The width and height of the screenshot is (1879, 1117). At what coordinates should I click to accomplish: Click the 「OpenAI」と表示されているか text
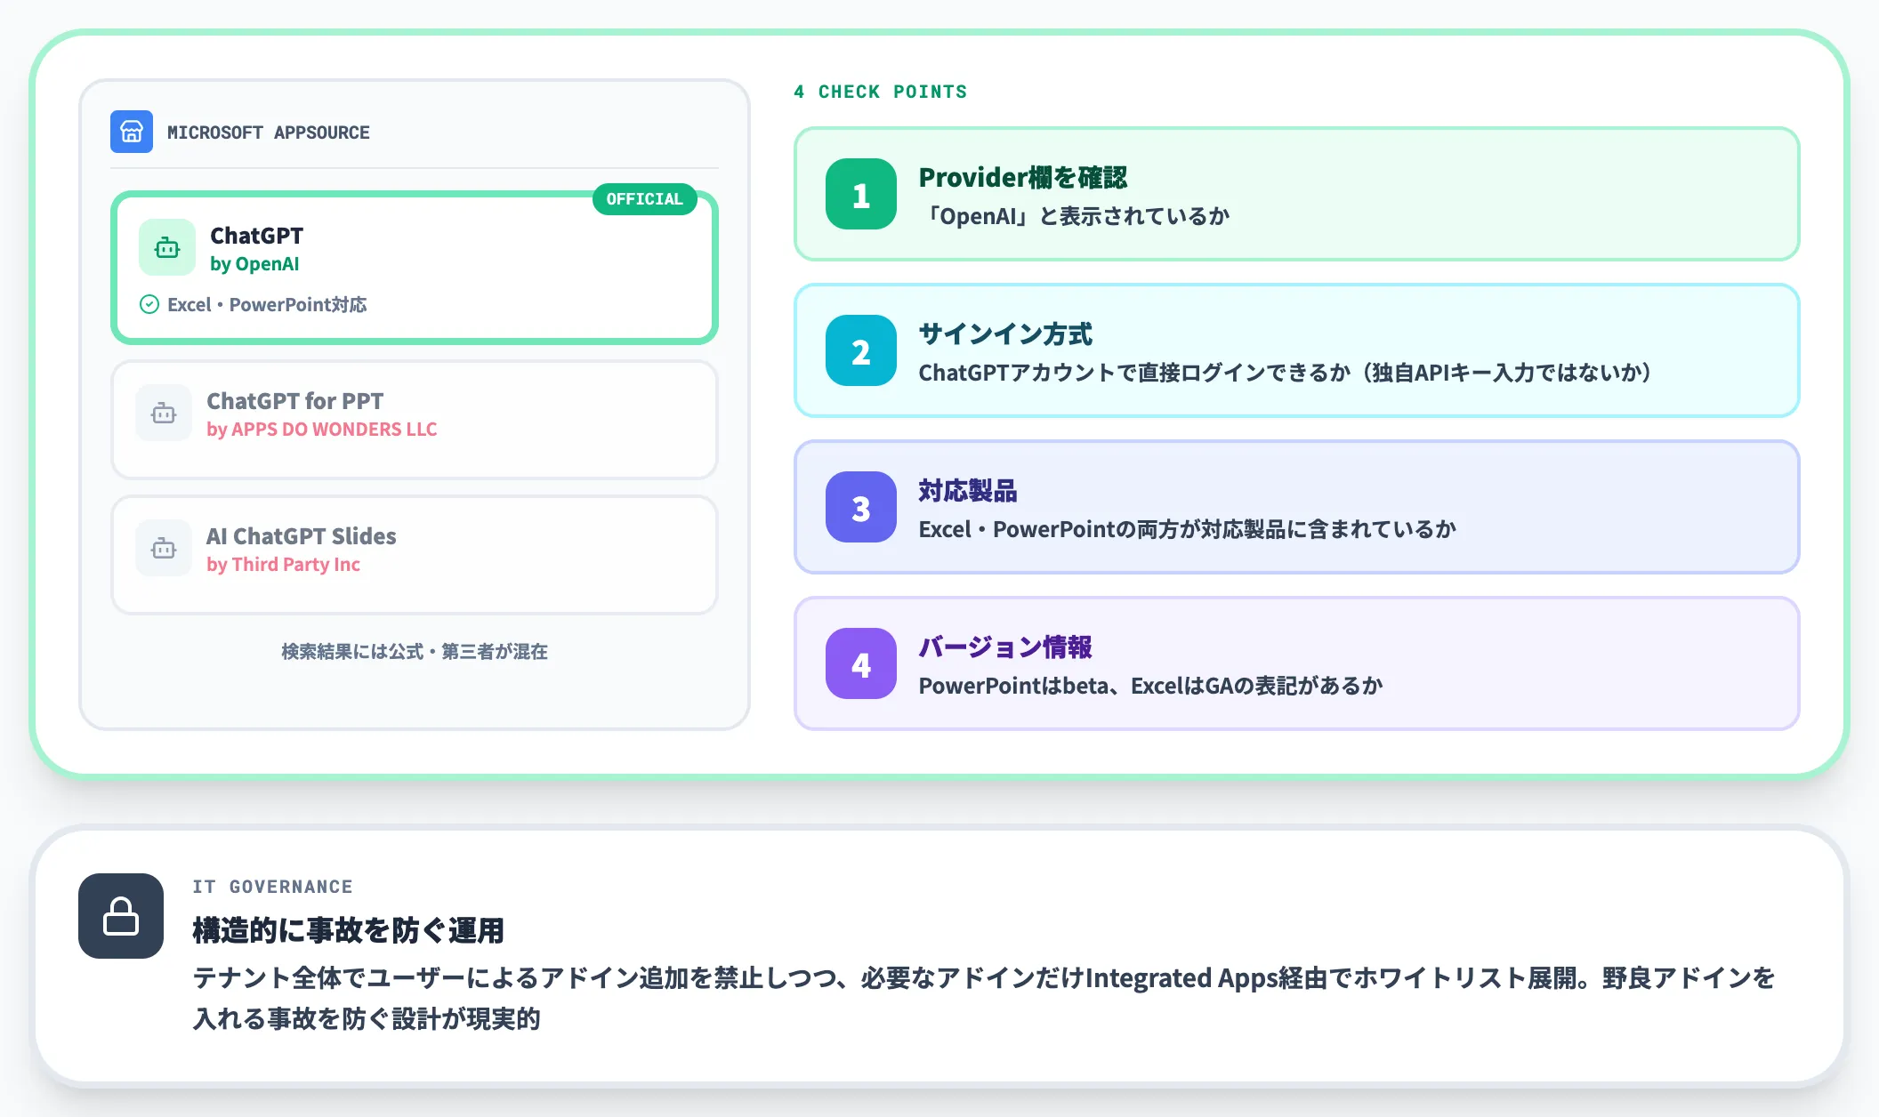tap(1075, 216)
